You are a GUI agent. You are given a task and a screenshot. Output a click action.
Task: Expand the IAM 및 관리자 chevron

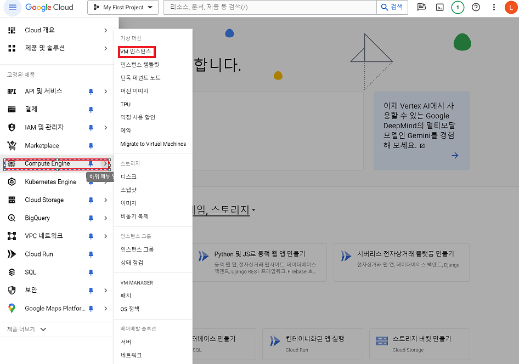coord(105,127)
